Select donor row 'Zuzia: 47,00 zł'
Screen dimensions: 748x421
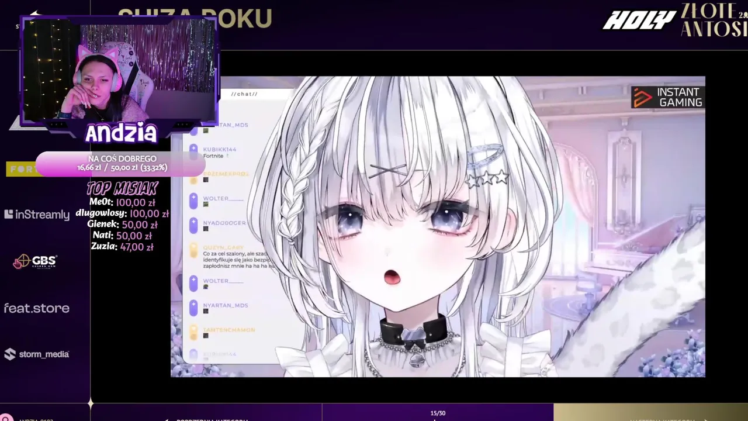click(x=122, y=247)
